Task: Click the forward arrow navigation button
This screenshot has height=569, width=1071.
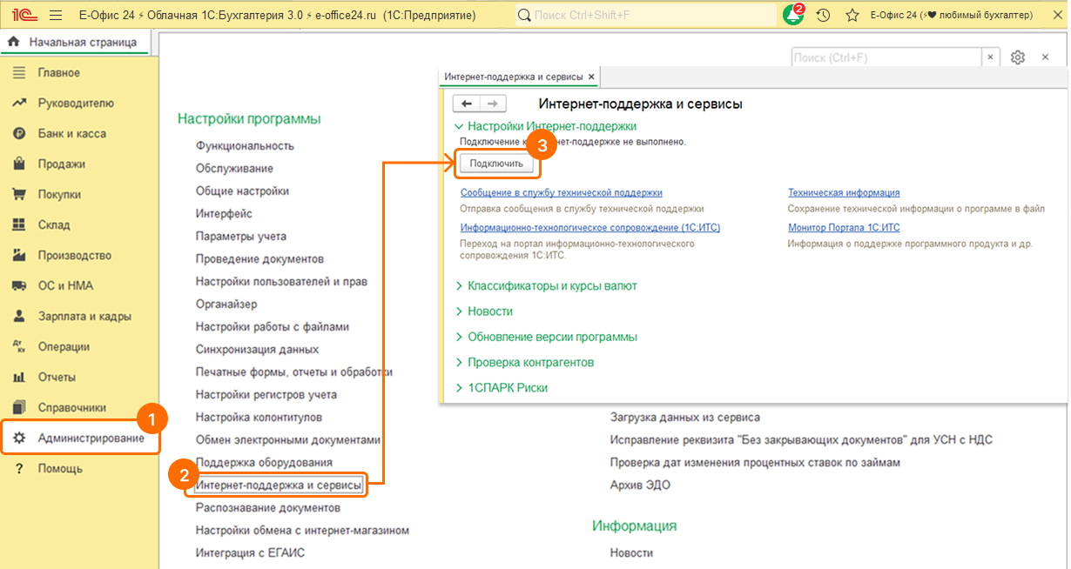Action: 492,104
